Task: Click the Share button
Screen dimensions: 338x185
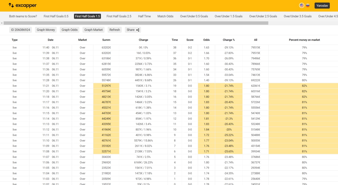Action: 133,30
